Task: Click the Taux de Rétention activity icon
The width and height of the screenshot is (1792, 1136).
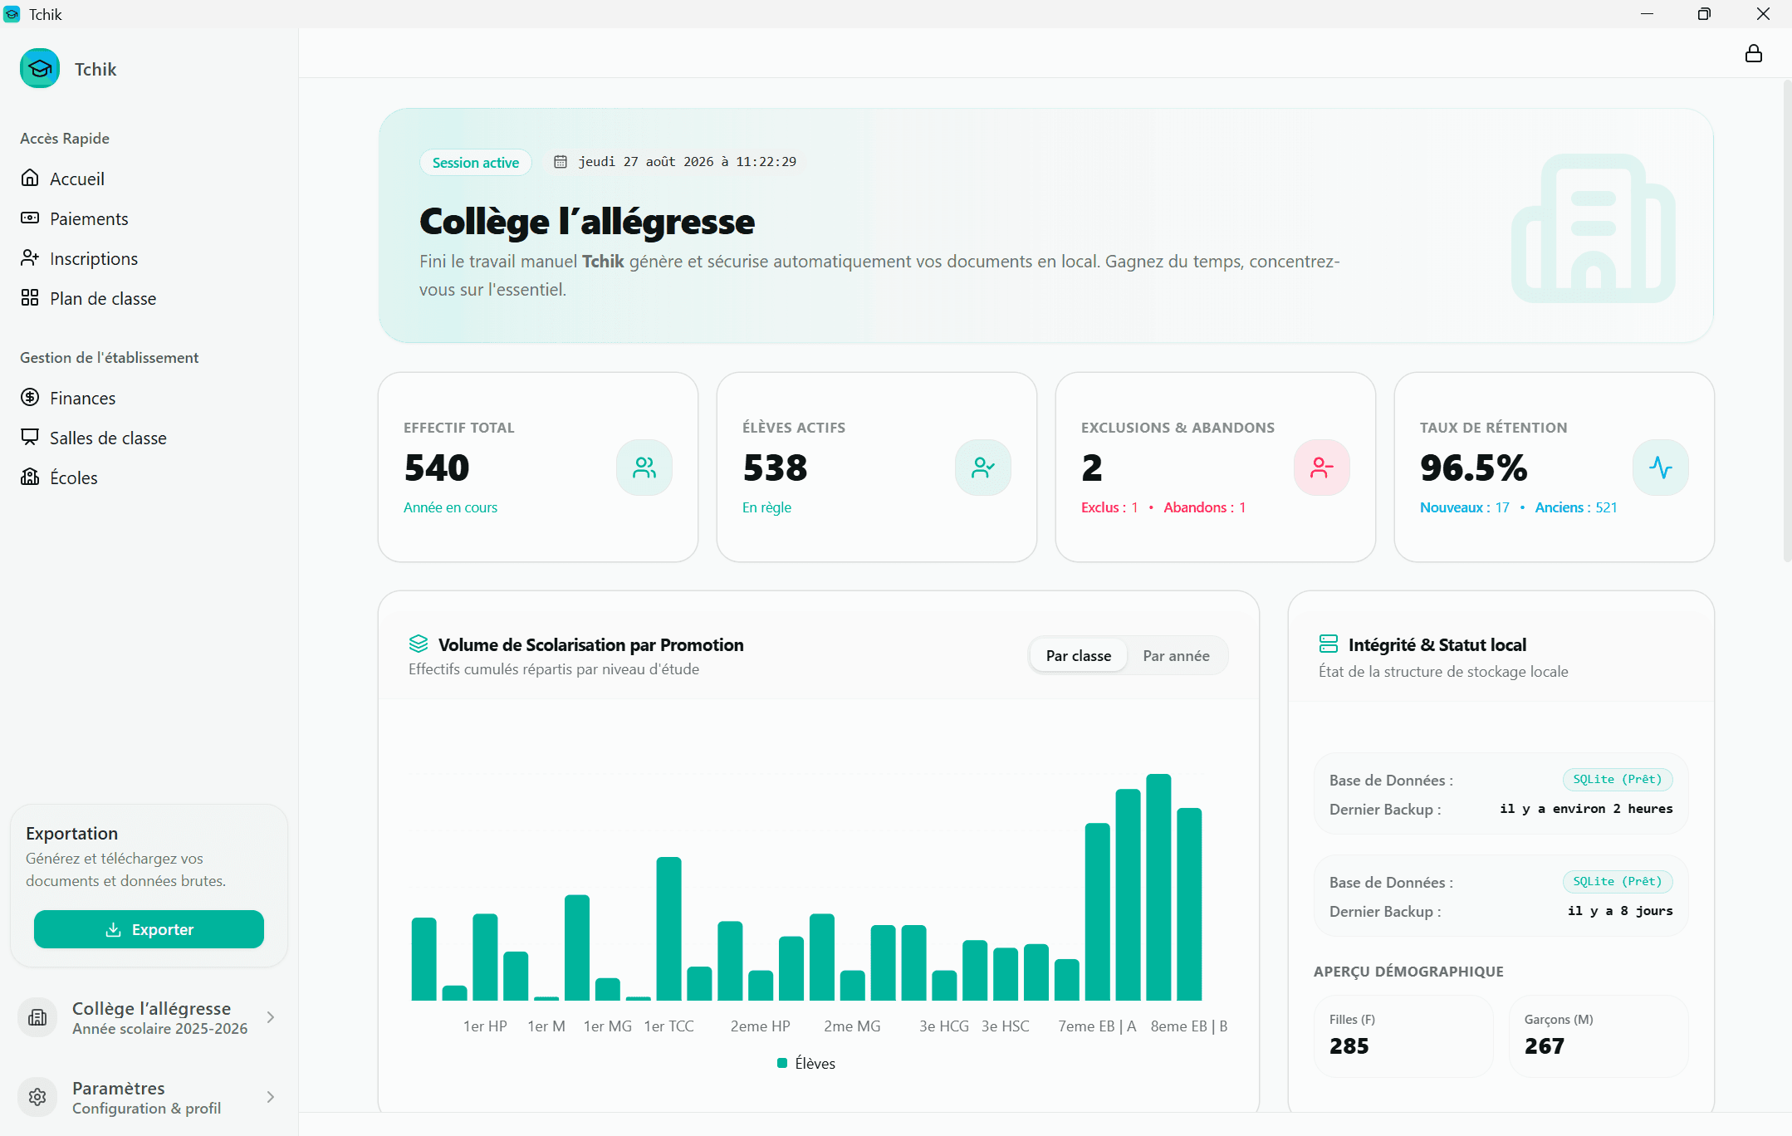Action: 1661,468
